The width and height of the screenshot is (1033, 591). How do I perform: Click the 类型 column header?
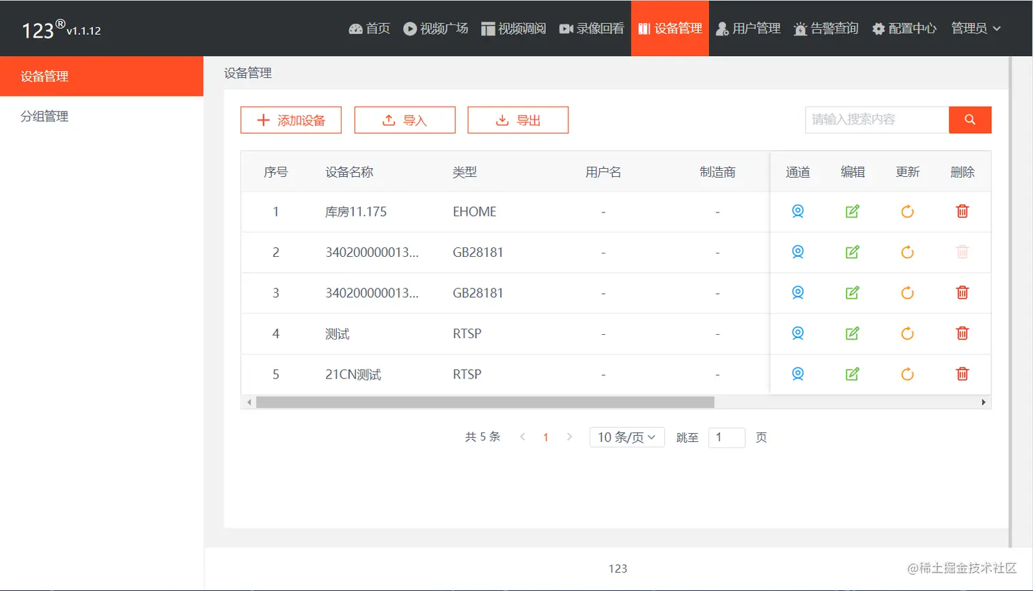(465, 172)
